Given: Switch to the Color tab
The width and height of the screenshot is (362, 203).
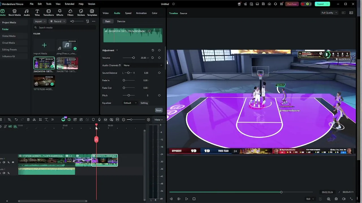Looking at the screenshot, I should (154, 13).
